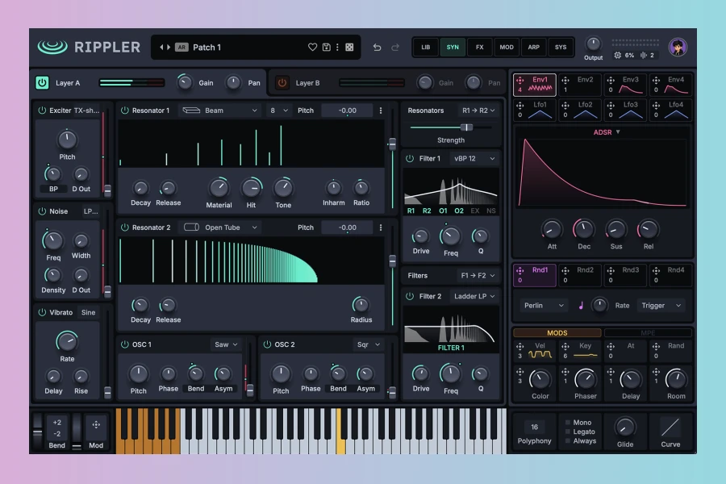
Task: Enable the Legato checkbox
Action: click(568, 432)
